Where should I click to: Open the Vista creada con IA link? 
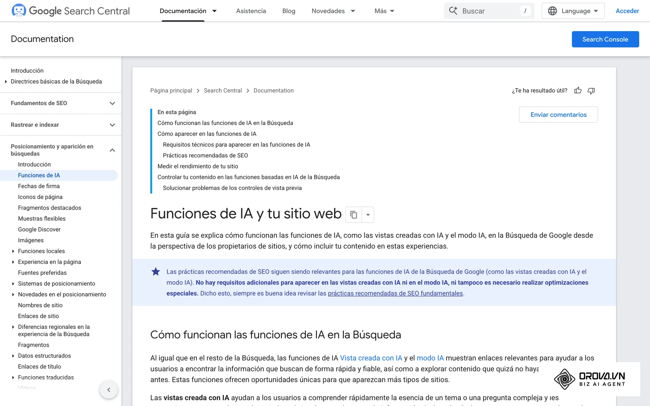[x=371, y=358]
